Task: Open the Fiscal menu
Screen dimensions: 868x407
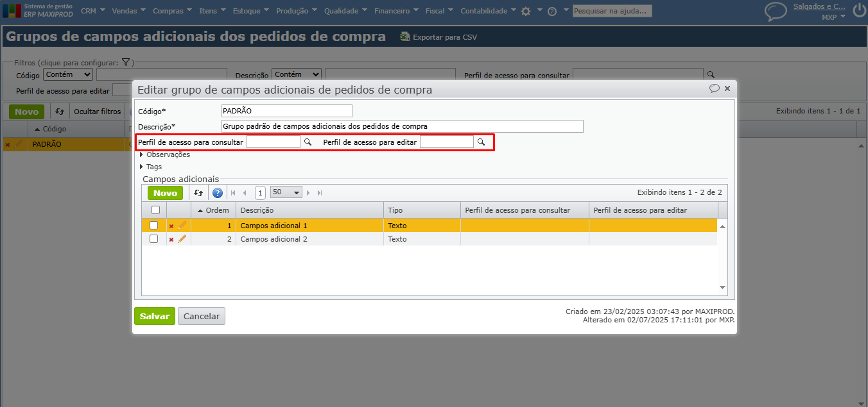Action: pos(439,11)
